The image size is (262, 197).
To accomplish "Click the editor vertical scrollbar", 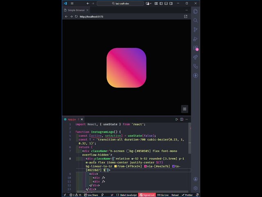I will point(190,138).
